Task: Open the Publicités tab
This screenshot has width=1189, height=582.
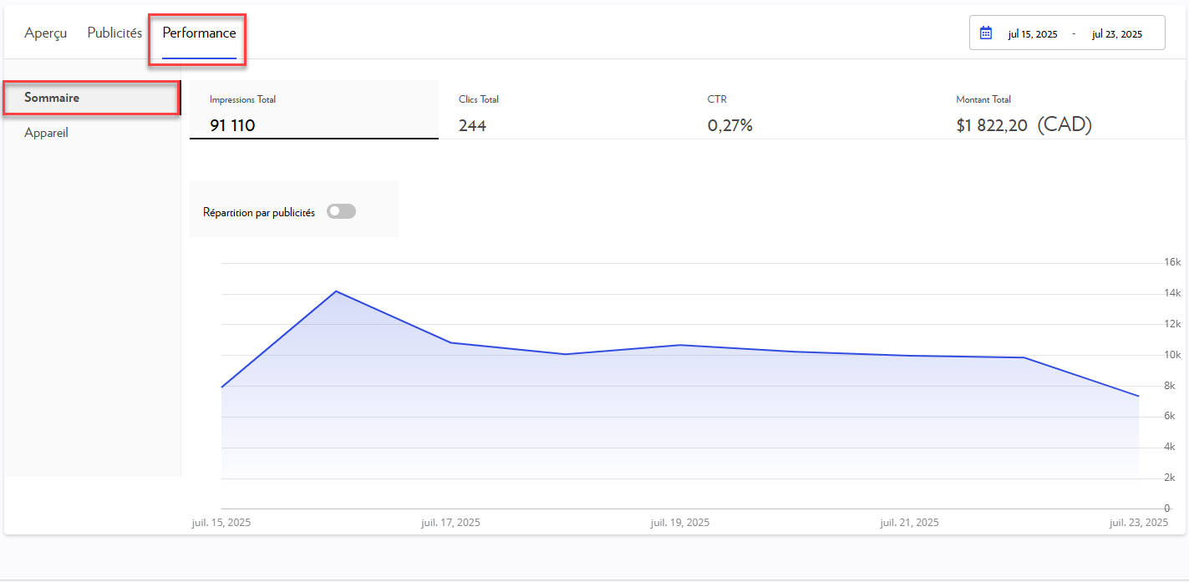Action: (x=114, y=33)
